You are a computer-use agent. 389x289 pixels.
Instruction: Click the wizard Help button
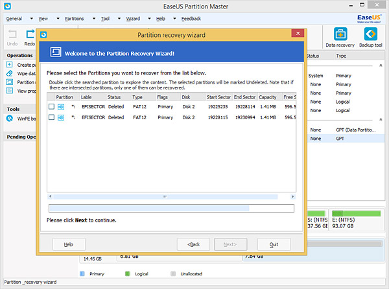[x=69, y=244]
